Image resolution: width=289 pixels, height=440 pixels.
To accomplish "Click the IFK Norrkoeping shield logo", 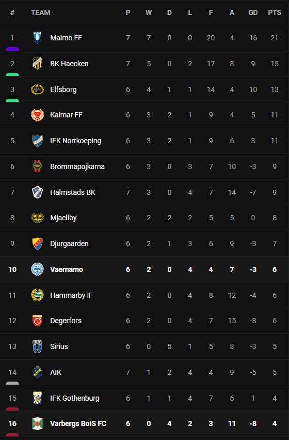I will click(x=37, y=141).
